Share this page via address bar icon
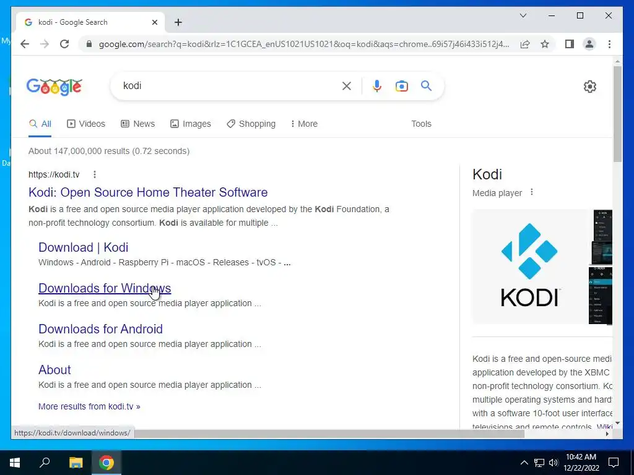The width and height of the screenshot is (634, 475). tap(525, 44)
